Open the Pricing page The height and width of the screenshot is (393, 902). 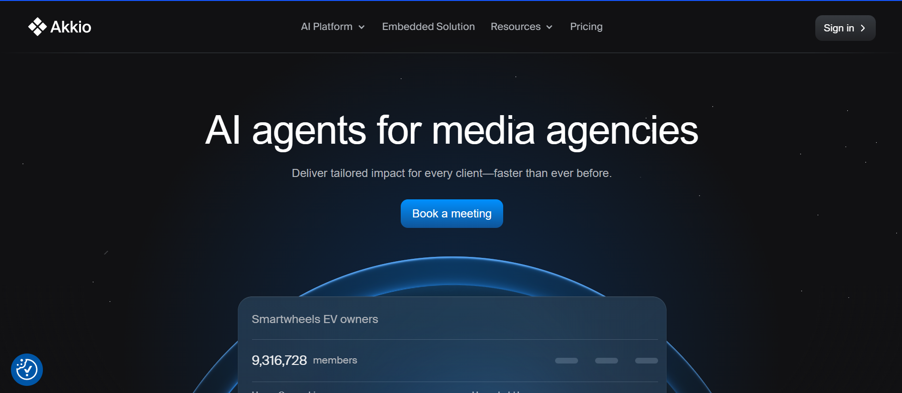click(586, 27)
